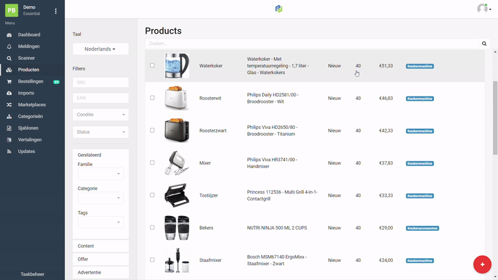
Task: Click the red plus add product button
Action: click(482, 264)
